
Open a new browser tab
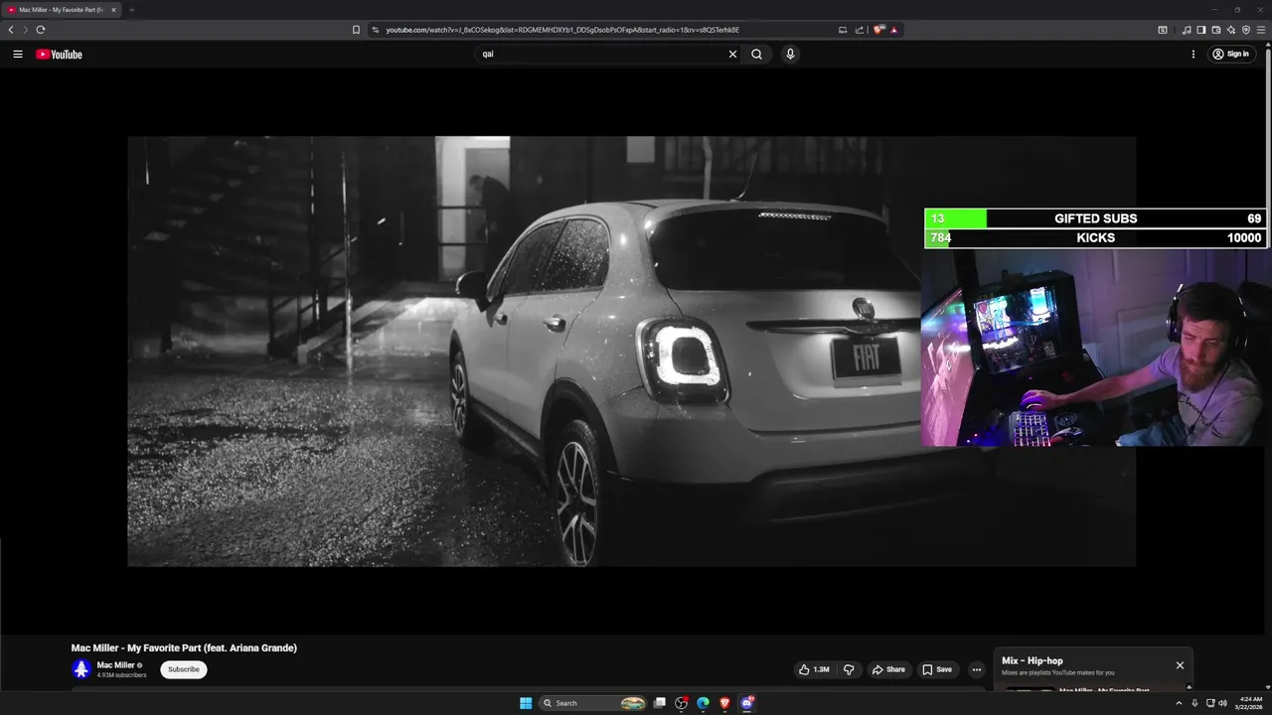point(131,10)
